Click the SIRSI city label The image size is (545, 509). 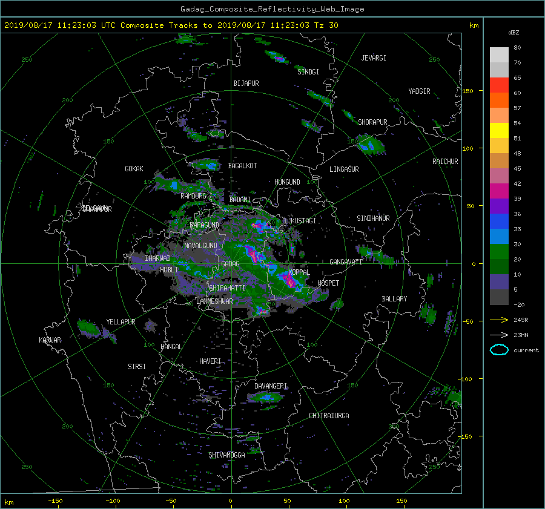[137, 367]
